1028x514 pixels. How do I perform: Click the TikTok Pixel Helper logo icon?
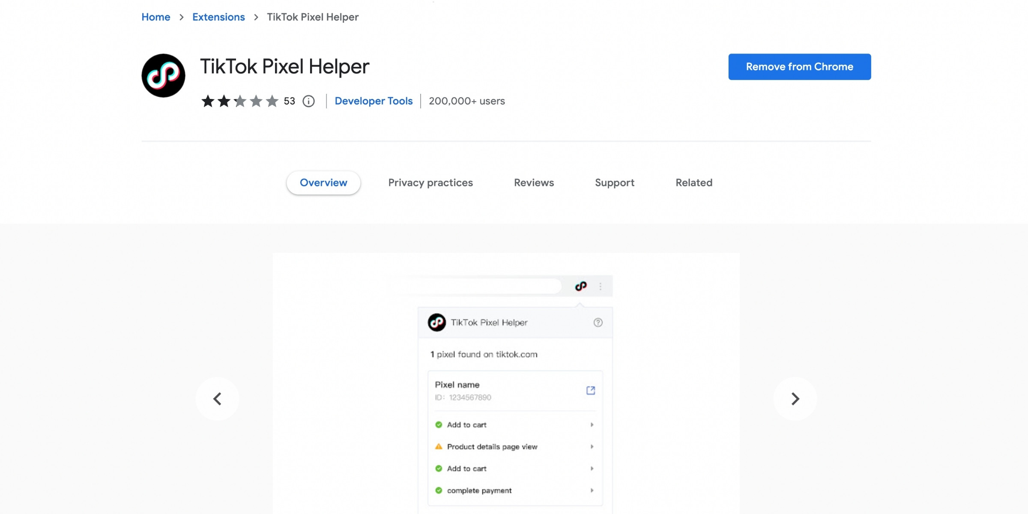(163, 75)
